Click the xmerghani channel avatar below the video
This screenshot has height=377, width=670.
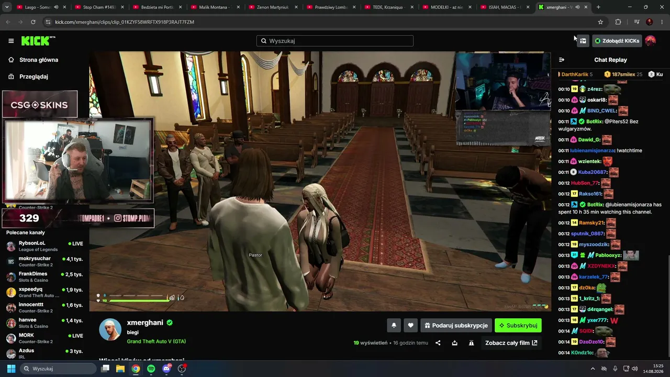click(110, 329)
